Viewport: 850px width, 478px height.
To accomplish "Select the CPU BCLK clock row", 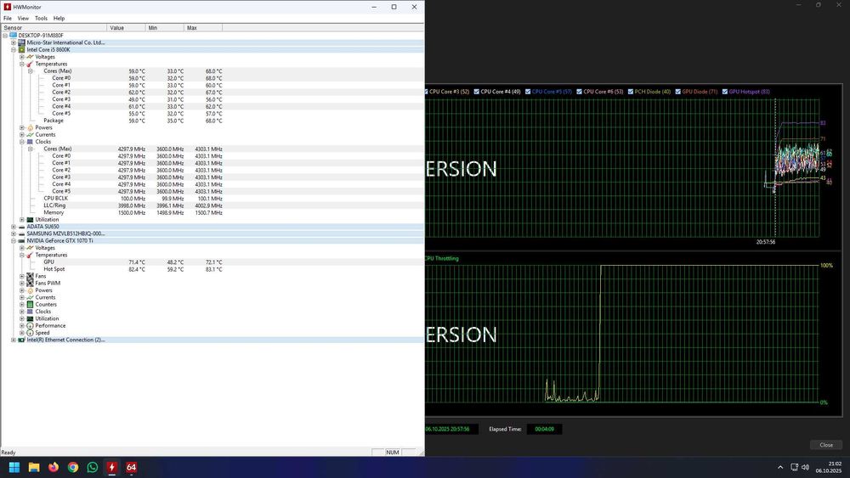I will (x=212, y=199).
